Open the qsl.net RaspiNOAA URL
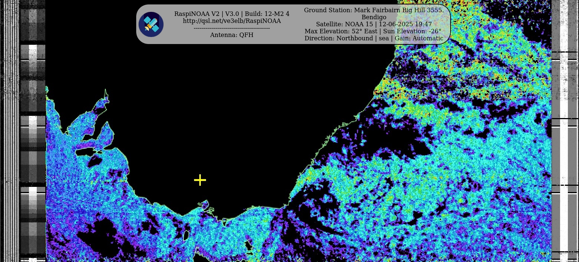The image size is (579, 262). click(x=232, y=21)
